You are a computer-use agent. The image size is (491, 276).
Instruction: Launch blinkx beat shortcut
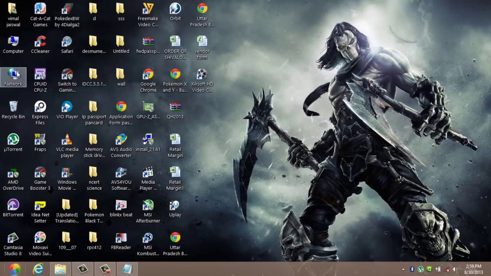pyautogui.click(x=121, y=209)
